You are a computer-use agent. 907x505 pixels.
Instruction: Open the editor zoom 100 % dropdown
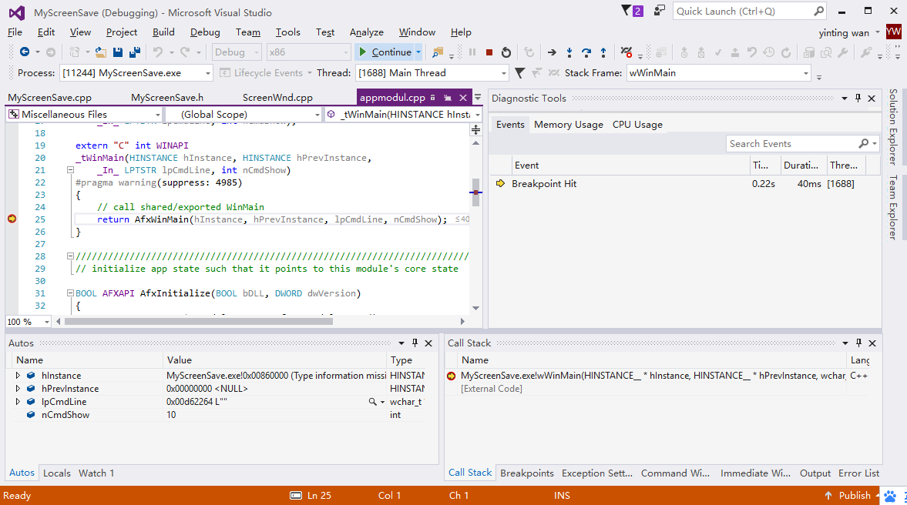[x=47, y=322]
